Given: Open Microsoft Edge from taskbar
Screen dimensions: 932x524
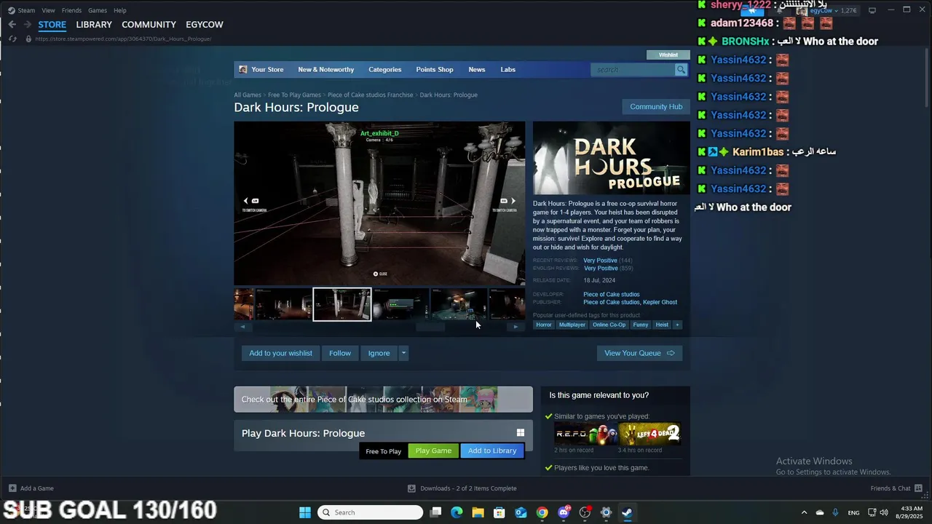Looking at the screenshot, I should 457,512.
